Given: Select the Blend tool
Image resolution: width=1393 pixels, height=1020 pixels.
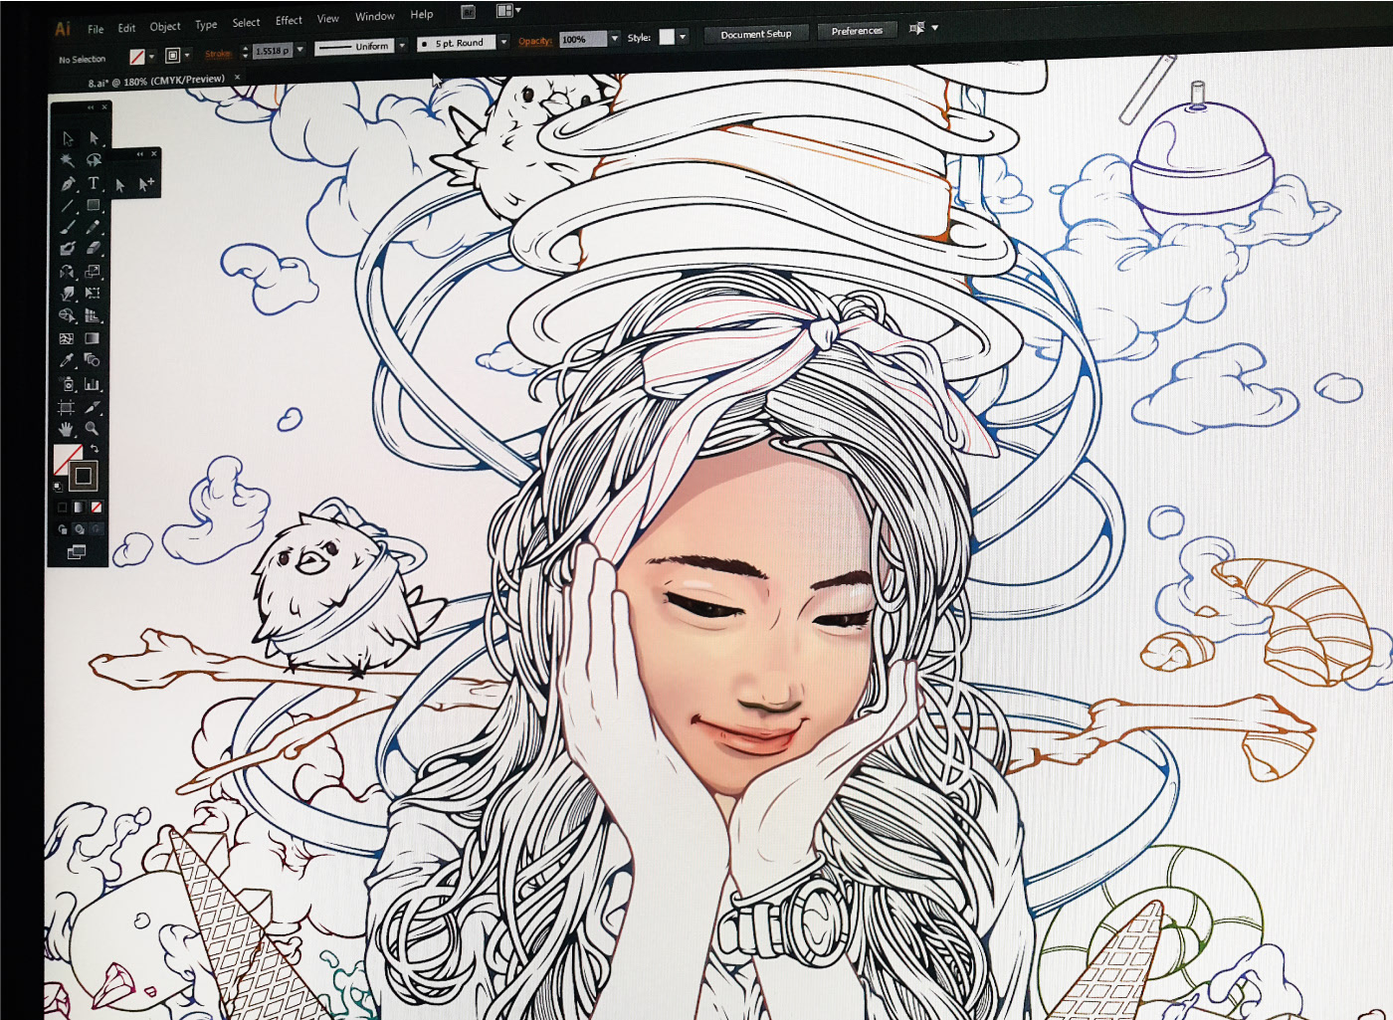Looking at the screenshot, I should coord(93,360).
